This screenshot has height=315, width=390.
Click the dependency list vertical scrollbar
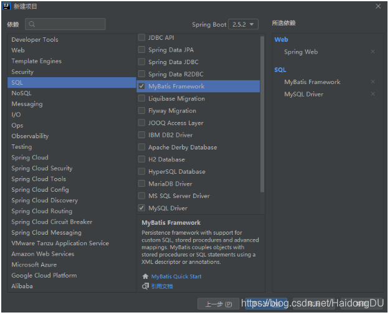point(262,115)
